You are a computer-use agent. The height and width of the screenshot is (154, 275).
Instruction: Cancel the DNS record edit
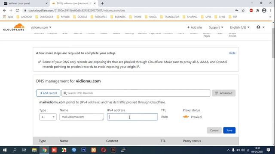(x=214, y=130)
